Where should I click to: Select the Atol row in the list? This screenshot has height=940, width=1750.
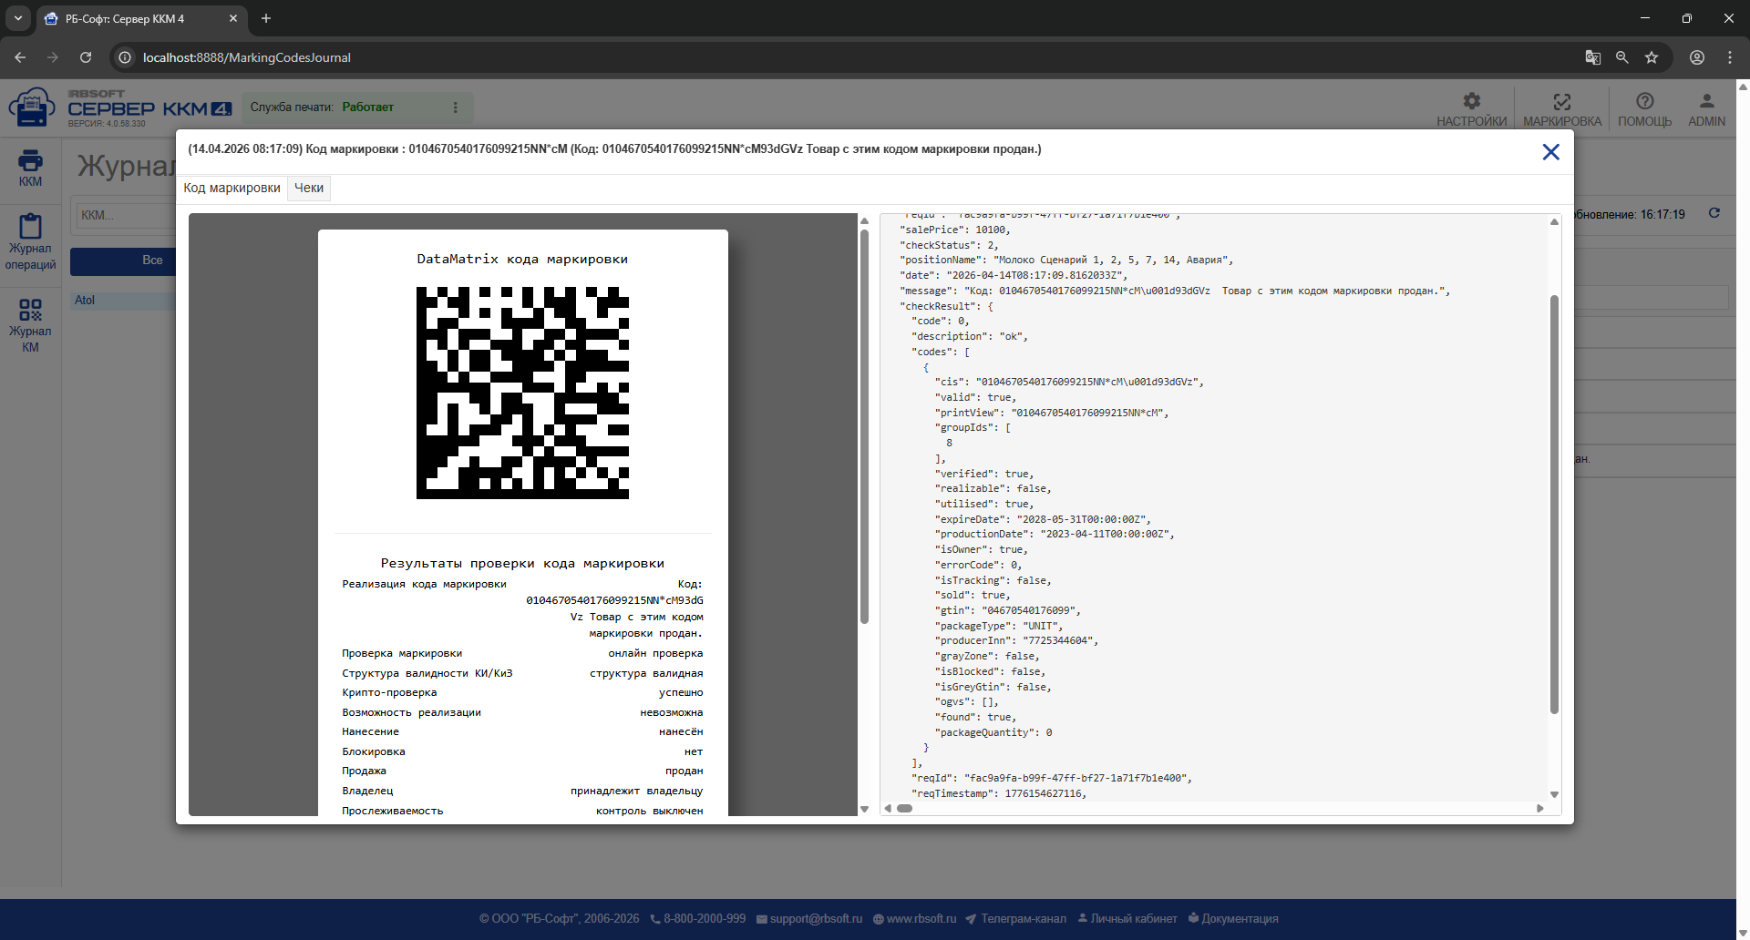tap(123, 301)
